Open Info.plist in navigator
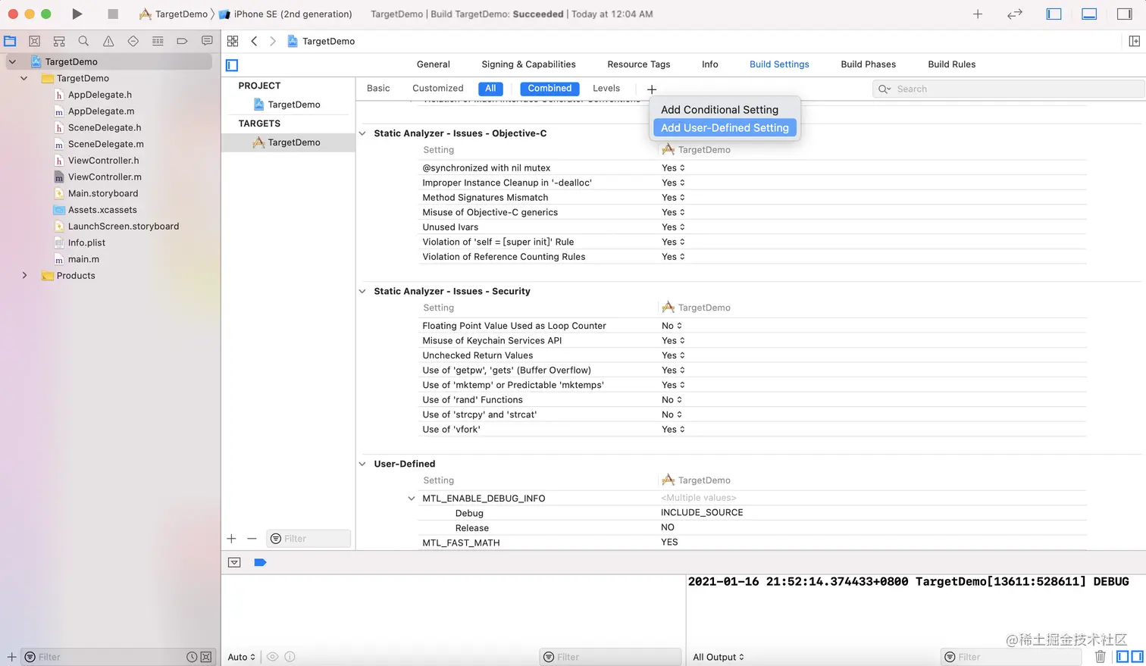This screenshot has height=666, width=1146. pyautogui.click(x=80, y=243)
